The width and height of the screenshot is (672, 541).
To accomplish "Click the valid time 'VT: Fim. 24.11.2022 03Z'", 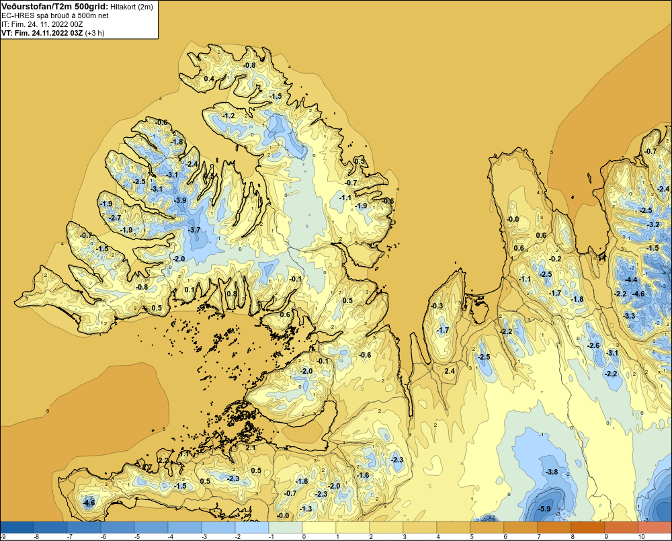I will pyautogui.click(x=42, y=32).
